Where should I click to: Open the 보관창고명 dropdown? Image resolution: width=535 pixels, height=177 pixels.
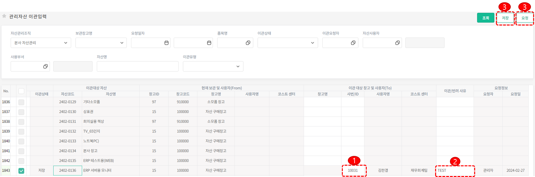[101, 43]
